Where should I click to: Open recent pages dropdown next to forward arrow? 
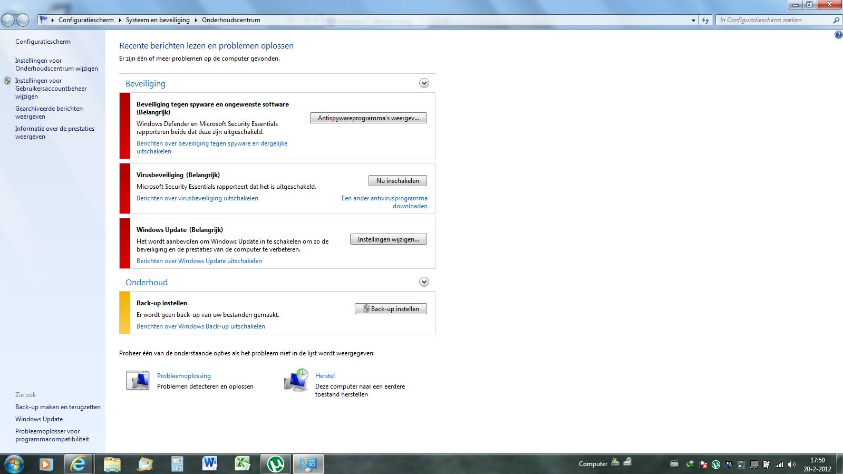click(33, 21)
